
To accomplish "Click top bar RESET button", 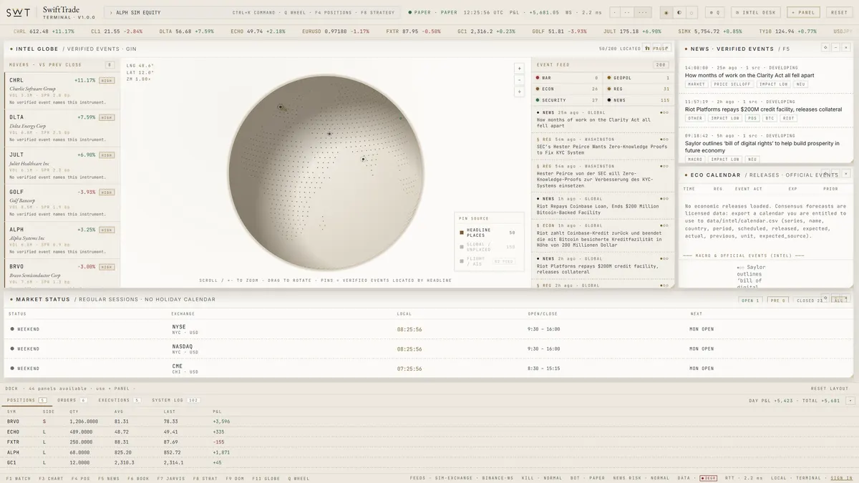I will [839, 12].
